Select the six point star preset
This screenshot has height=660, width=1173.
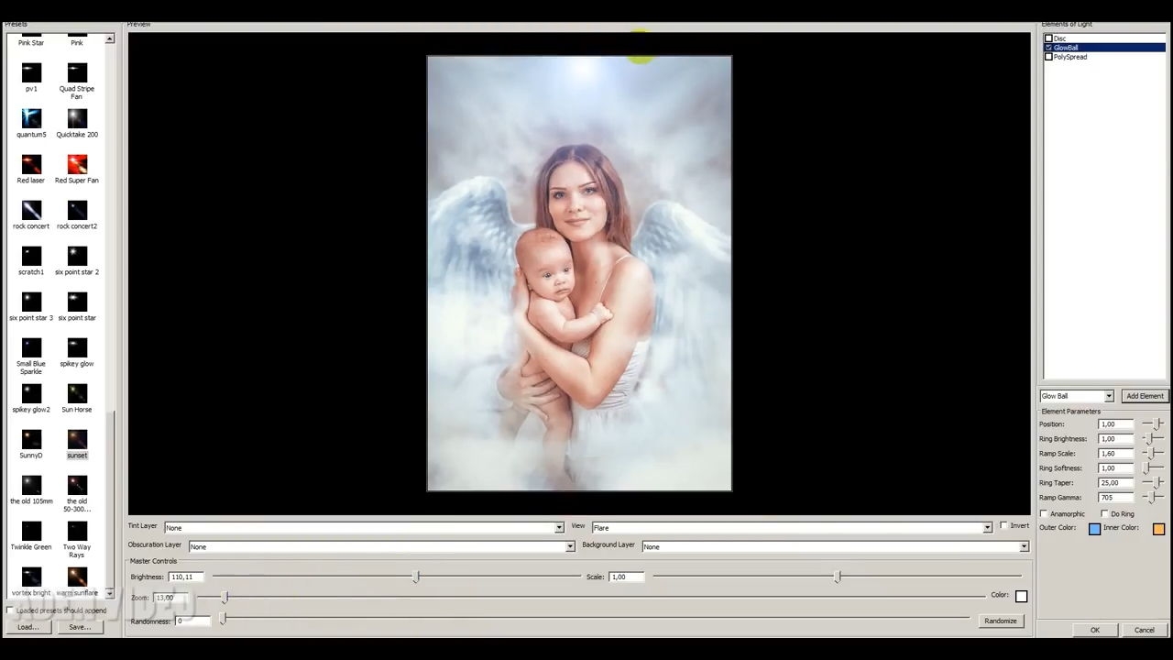(77, 302)
